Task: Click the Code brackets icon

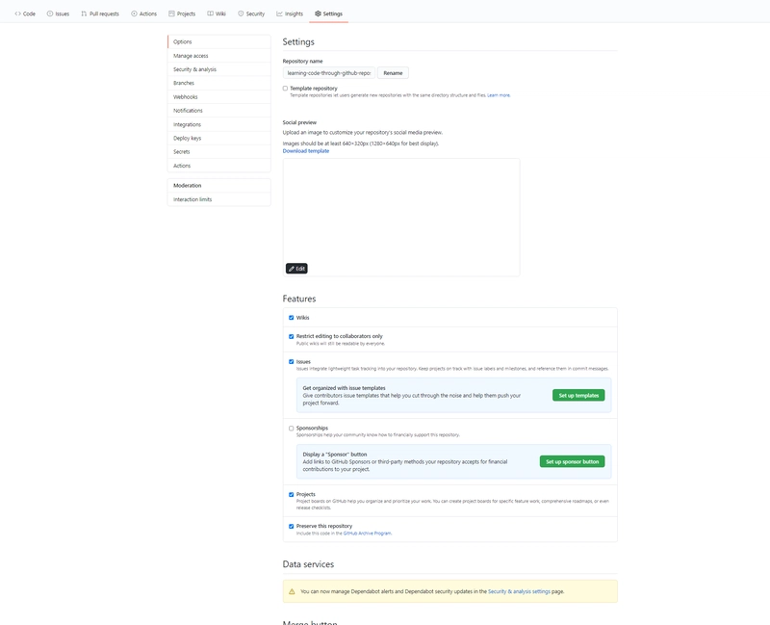Action: [x=17, y=13]
